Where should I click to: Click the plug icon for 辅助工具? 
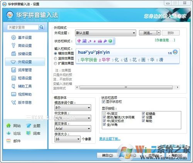(x=14, y=86)
